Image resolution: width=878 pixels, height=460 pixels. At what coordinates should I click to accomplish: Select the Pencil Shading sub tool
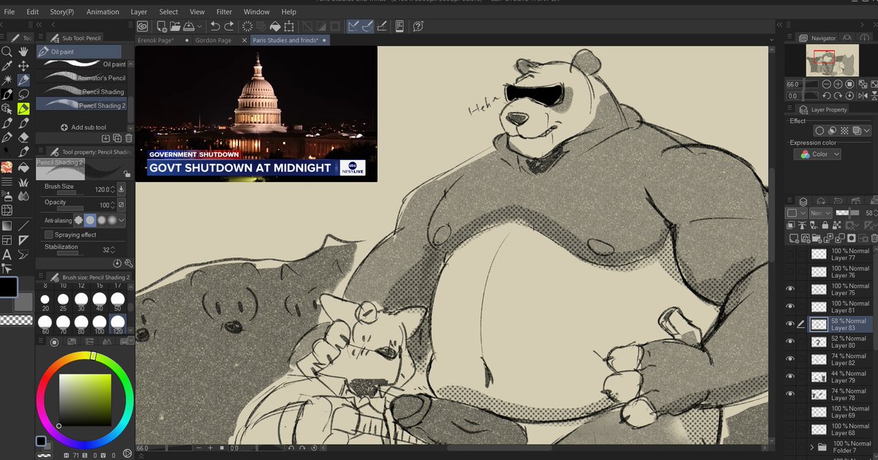83,91
